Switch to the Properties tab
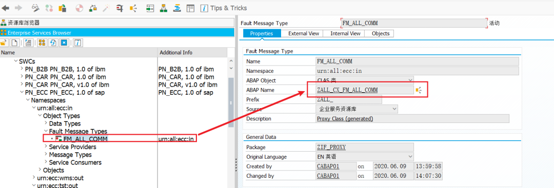 [262, 33]
